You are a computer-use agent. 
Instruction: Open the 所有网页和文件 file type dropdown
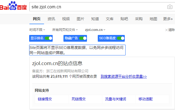click(65, 30)
